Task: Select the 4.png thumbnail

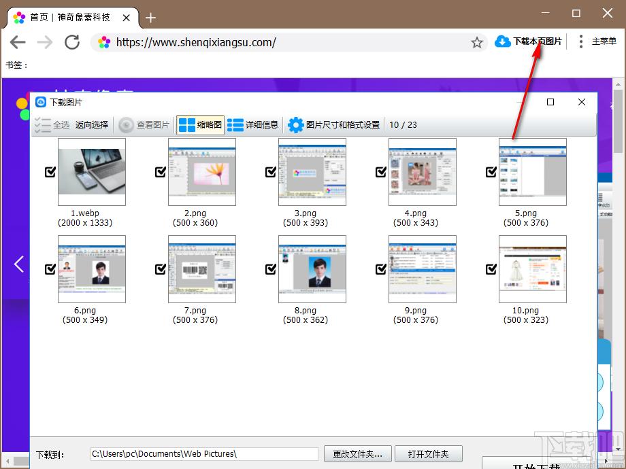Action: pyautogui.click(x=423, y=172)
